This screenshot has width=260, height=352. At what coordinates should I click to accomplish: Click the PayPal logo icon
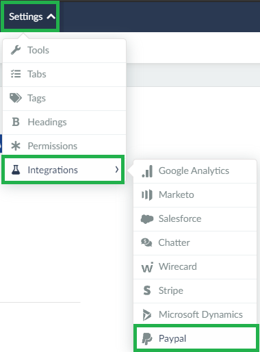(x=147, y=338)
